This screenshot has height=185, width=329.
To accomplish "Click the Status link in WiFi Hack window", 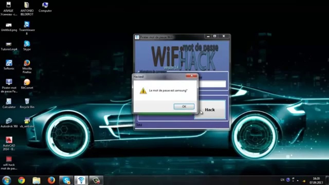I will [x=139, y=125].
